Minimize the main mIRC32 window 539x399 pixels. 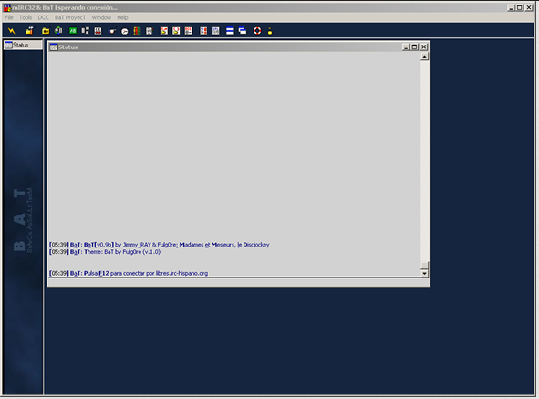(x=511, y=7)
